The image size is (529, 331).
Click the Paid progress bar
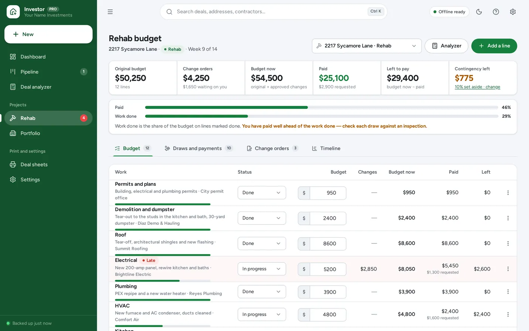click(x=322, y=107)
